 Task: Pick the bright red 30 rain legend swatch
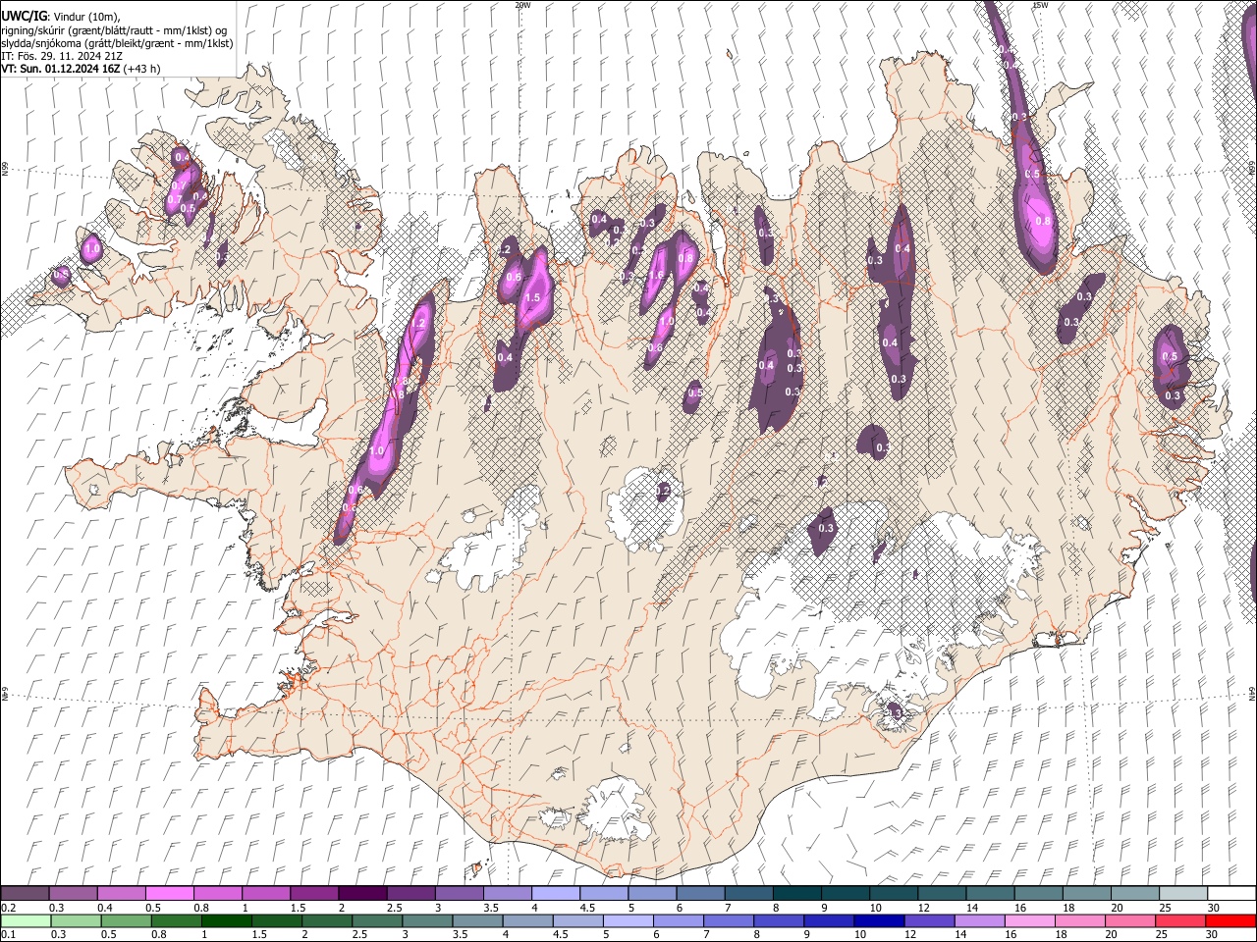pos(1230,920)
